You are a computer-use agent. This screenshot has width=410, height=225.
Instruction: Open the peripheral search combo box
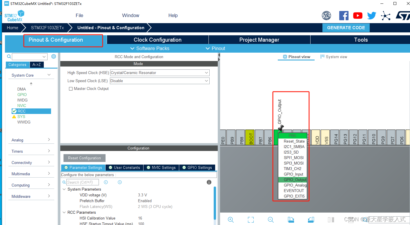pos(30,57)
